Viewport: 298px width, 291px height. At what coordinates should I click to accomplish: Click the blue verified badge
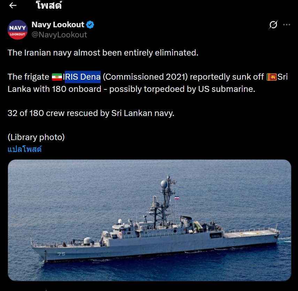coord(90,24)
